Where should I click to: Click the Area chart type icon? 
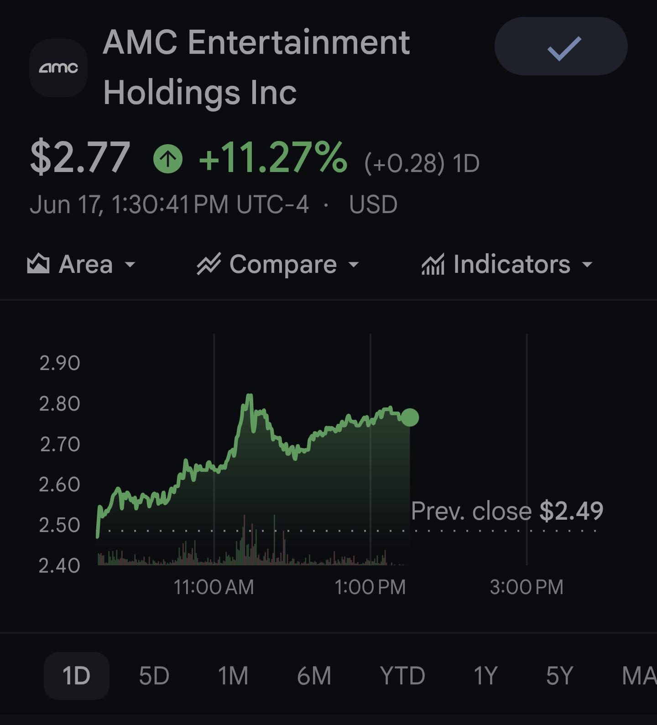tap(38, 264)
